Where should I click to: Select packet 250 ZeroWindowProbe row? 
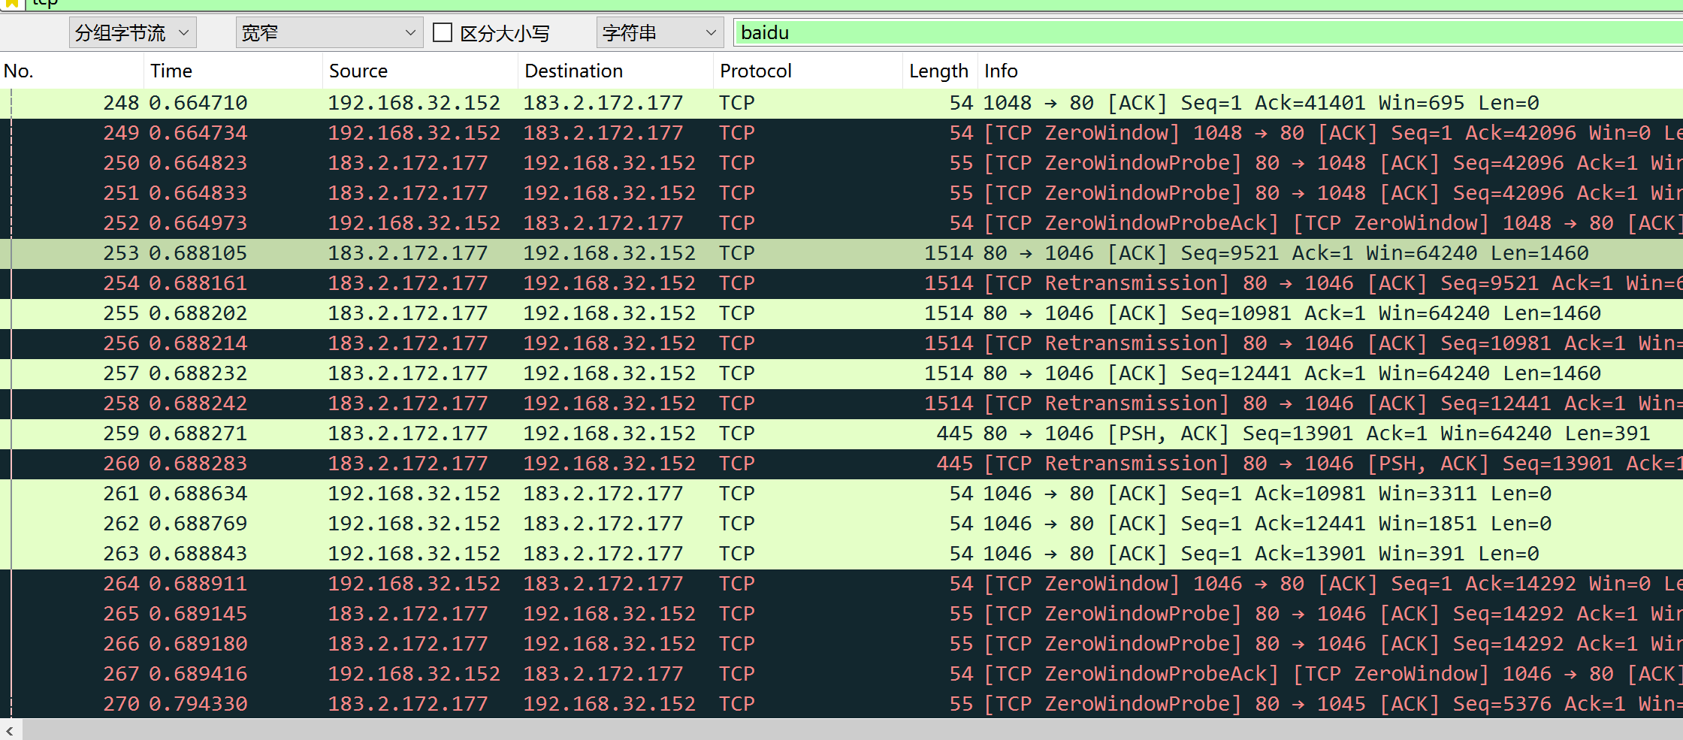[841, 163]
